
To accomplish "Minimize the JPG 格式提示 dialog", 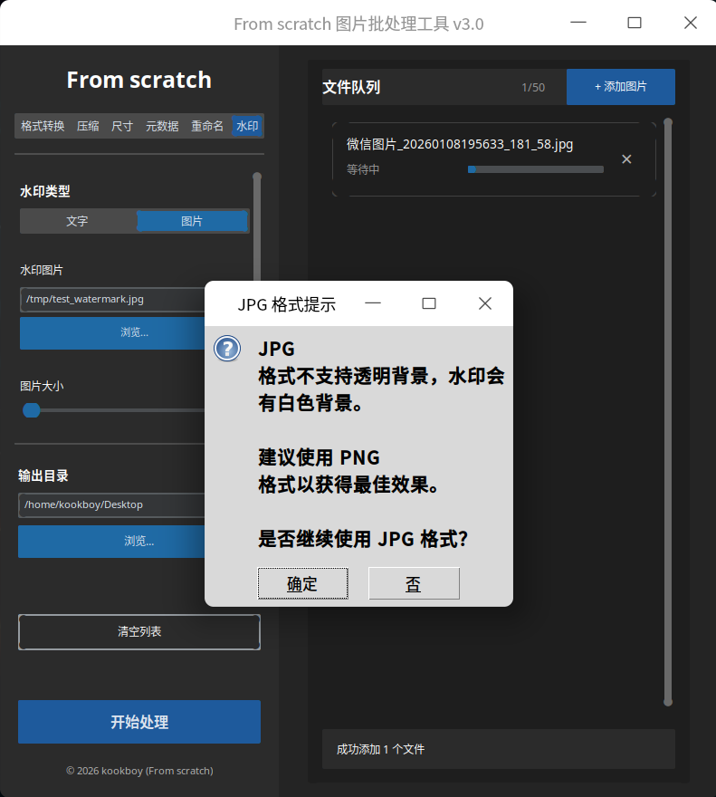I will [373, 303].
